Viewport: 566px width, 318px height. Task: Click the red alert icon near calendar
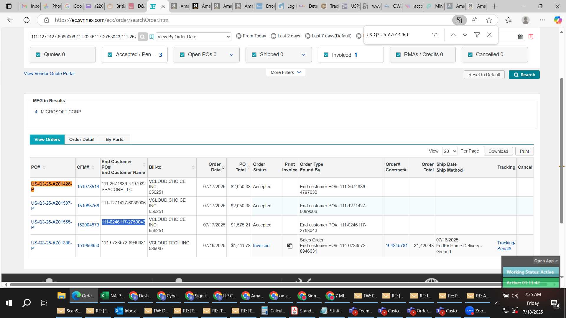531,37
